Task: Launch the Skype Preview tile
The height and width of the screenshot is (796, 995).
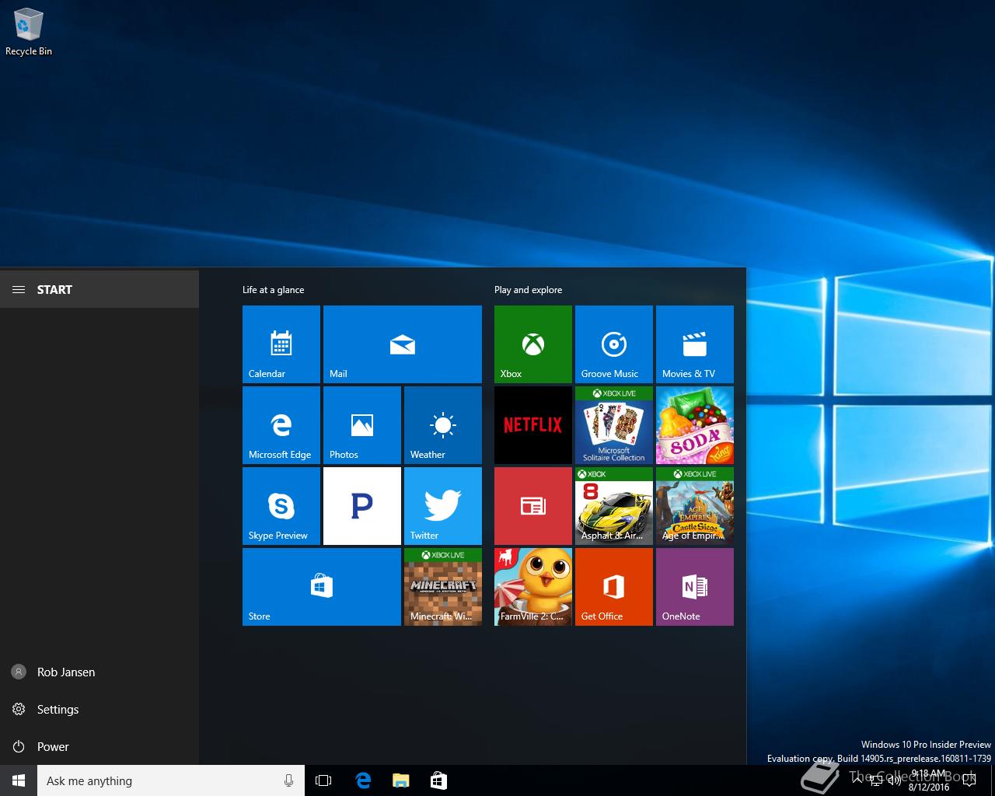Action: click(x=281, y=505)
